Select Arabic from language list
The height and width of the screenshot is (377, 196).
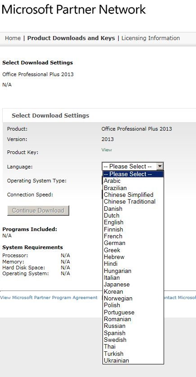click(x=133, y=181)
